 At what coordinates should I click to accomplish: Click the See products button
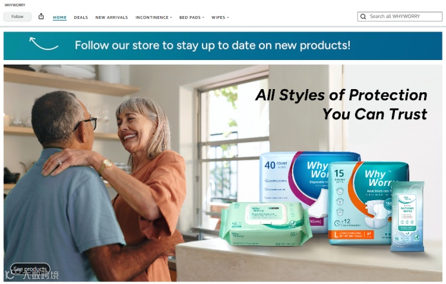click(x=30, y=269)
